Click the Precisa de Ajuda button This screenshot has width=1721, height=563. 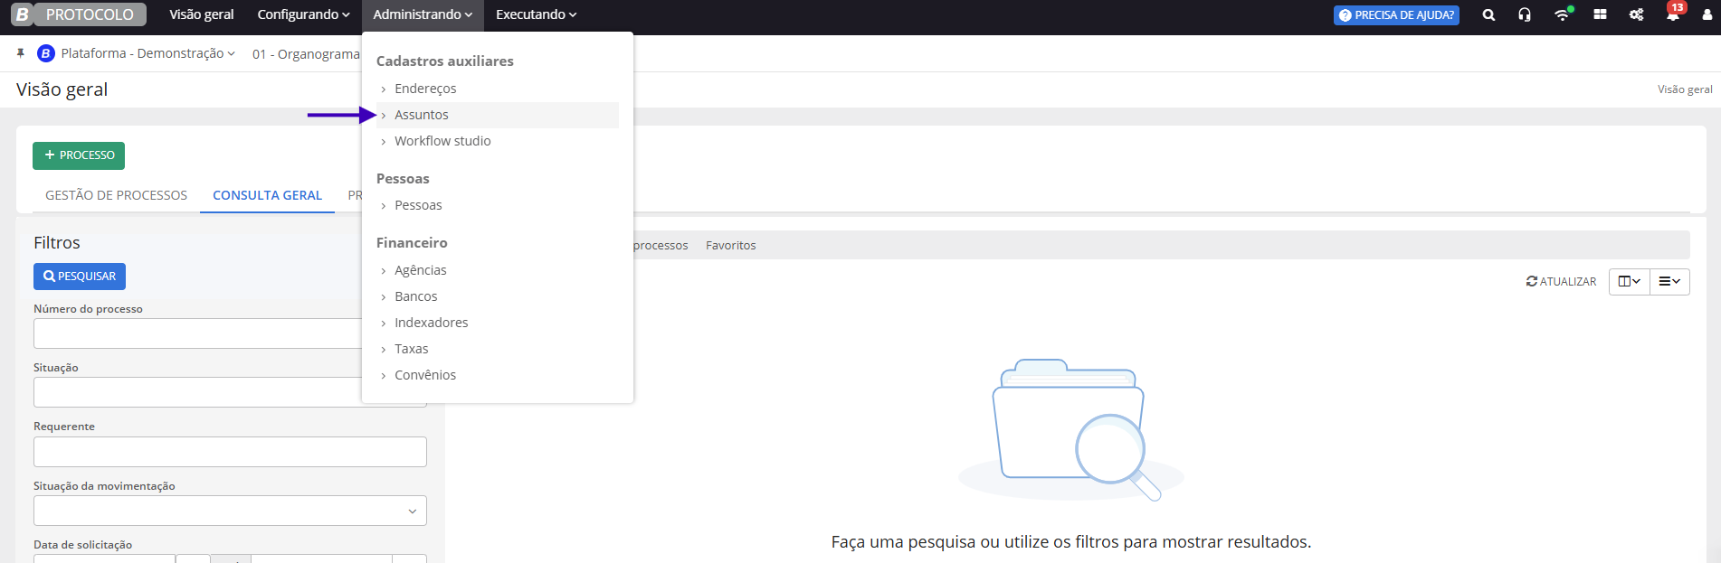click(x=1396, y=15)
